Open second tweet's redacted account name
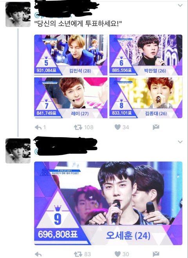This screenshot has height=258, width=188. 65,143
